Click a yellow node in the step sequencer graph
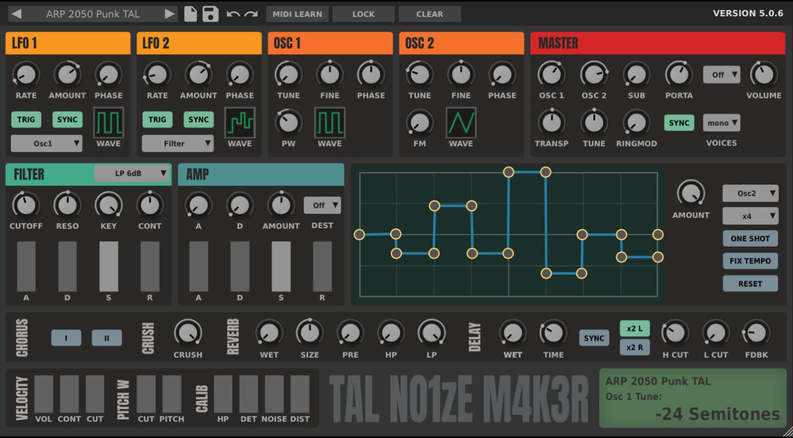This screenshot has height=438, width=793. (509, 171)
